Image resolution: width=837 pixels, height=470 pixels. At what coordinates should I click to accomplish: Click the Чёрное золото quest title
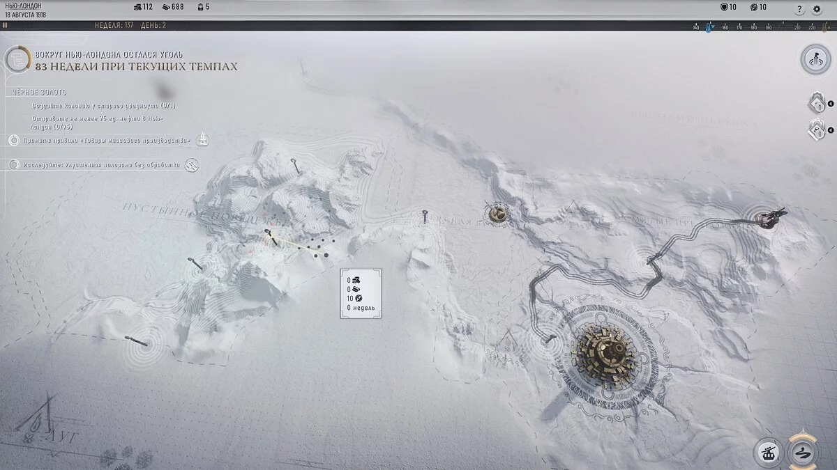pyautogui.click(x=40, y=92)
